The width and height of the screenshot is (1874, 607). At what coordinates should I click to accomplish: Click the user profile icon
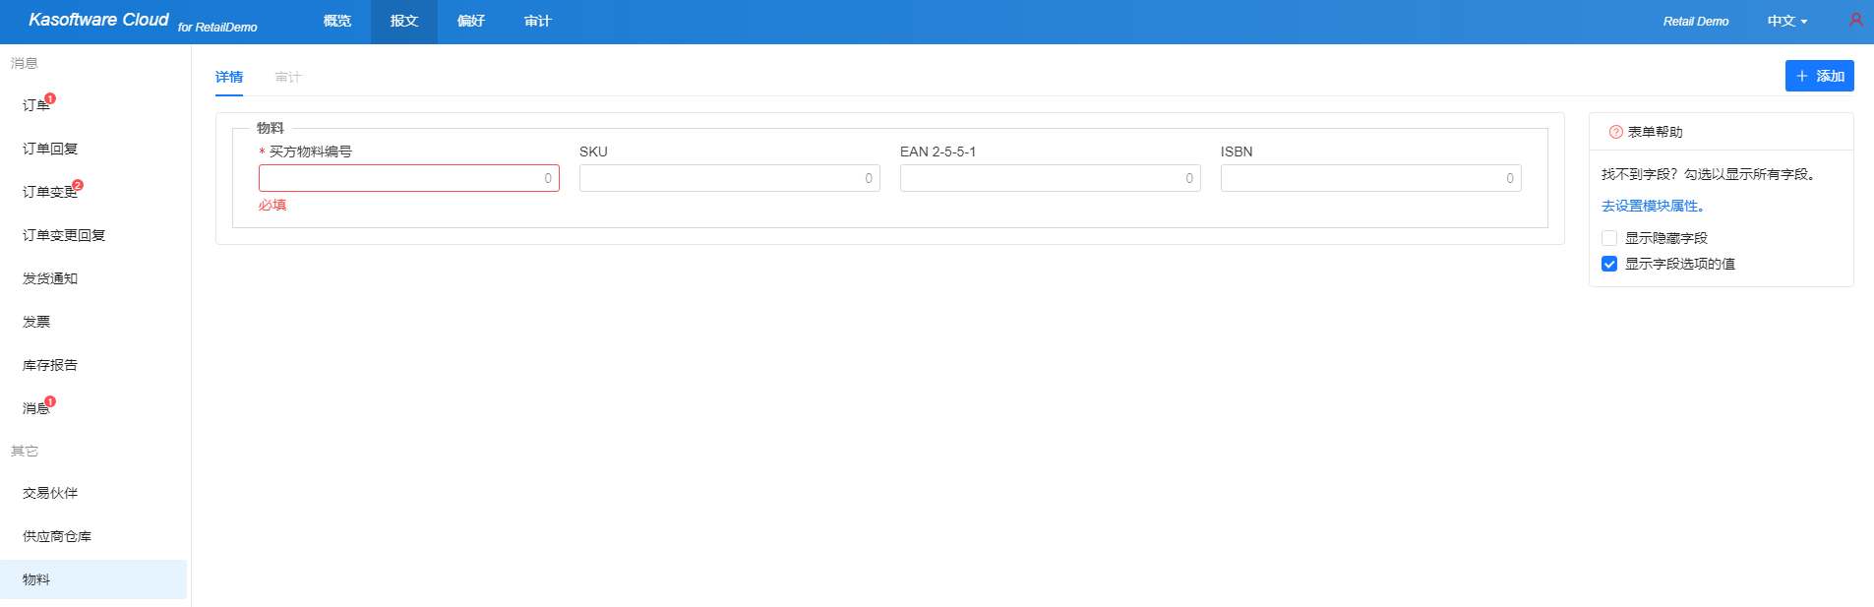pyautogui.click(x=1855, y=20)
